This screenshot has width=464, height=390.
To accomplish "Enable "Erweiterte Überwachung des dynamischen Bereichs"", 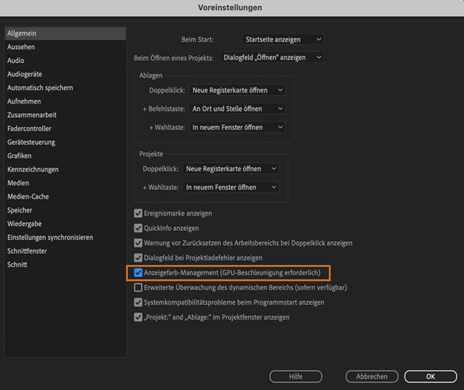I will [x=138, y=287].
